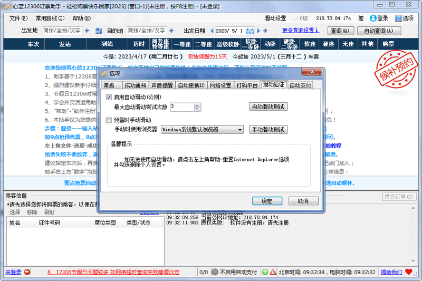Expand 更多查询设置 options link
The image size is (422, 281).
click(301, 31)
